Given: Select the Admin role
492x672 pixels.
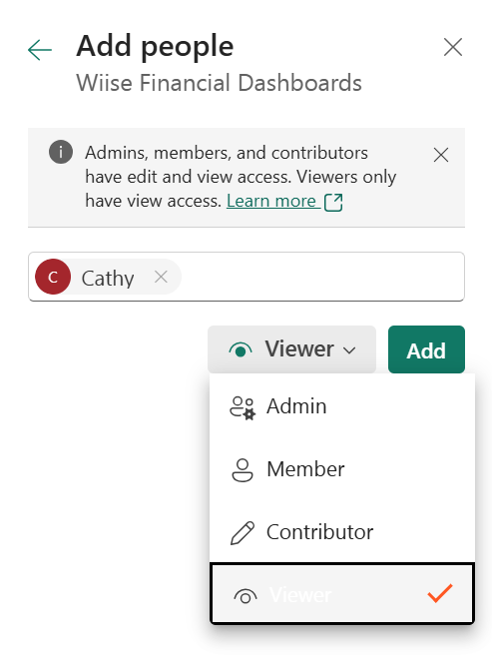Looking at the screenshot, I should click(x=342, y=406).
